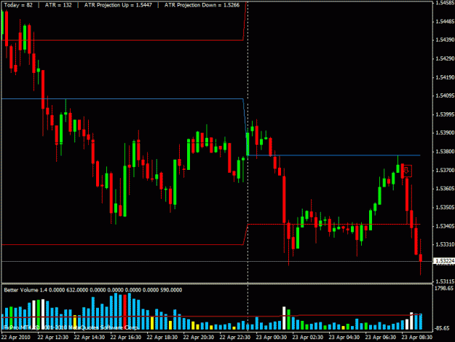The image size is (455, 342).
Task: Click price axis value 1.53995
Action: [445, 114]
